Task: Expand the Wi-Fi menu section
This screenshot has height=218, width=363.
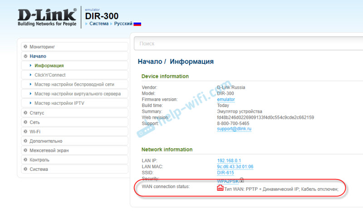Action: click(x=74, y=131)
